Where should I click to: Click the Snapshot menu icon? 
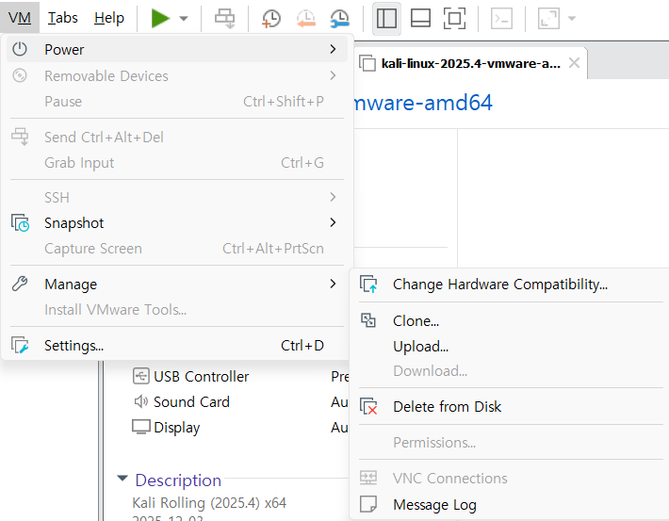20,222
